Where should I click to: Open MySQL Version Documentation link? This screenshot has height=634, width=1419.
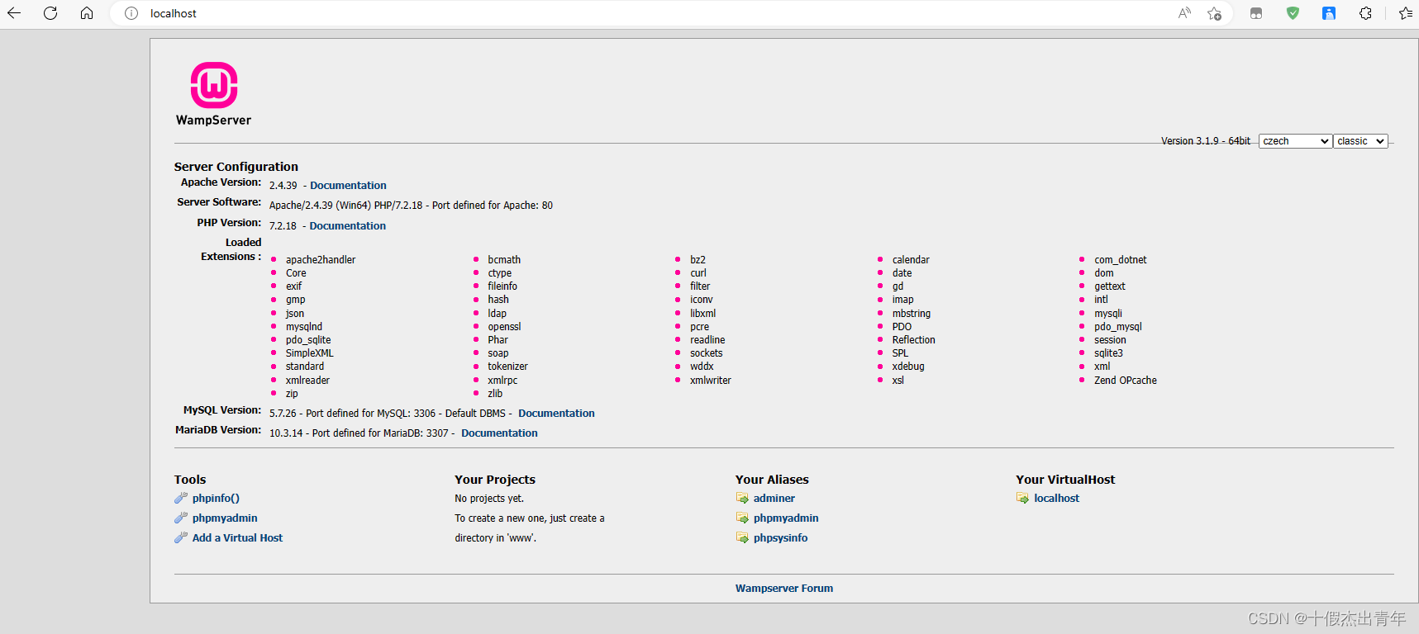556,414
